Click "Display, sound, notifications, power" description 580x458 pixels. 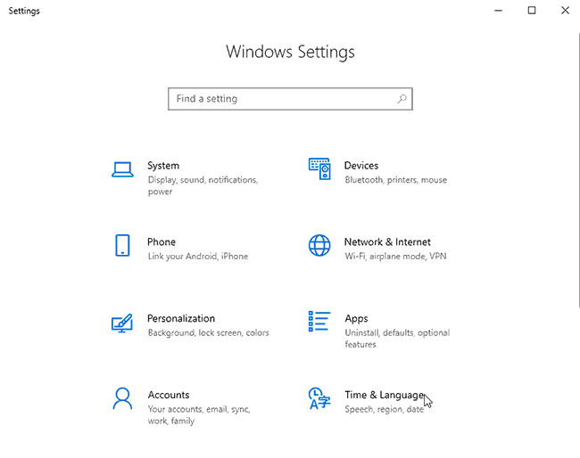(203, 185)
